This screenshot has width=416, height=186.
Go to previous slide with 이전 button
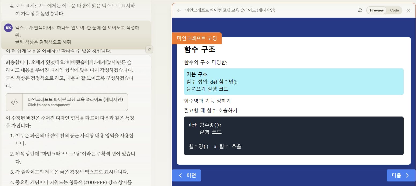point(186,175)
